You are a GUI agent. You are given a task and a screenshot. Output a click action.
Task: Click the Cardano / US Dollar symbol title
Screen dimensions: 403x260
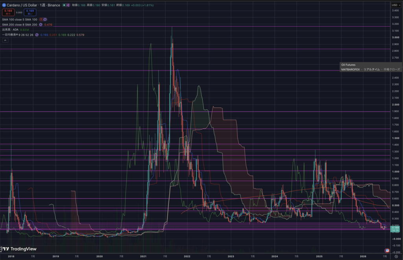(x=22, y=5)
